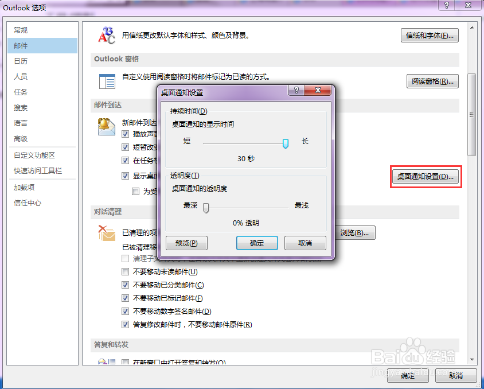
Task: Open 日历 options category
Action: [42, 61]
